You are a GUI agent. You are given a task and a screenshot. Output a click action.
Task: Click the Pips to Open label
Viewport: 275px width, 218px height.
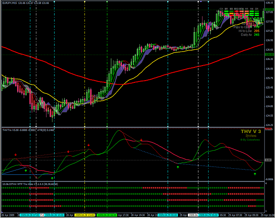click(x=242, y=27)
